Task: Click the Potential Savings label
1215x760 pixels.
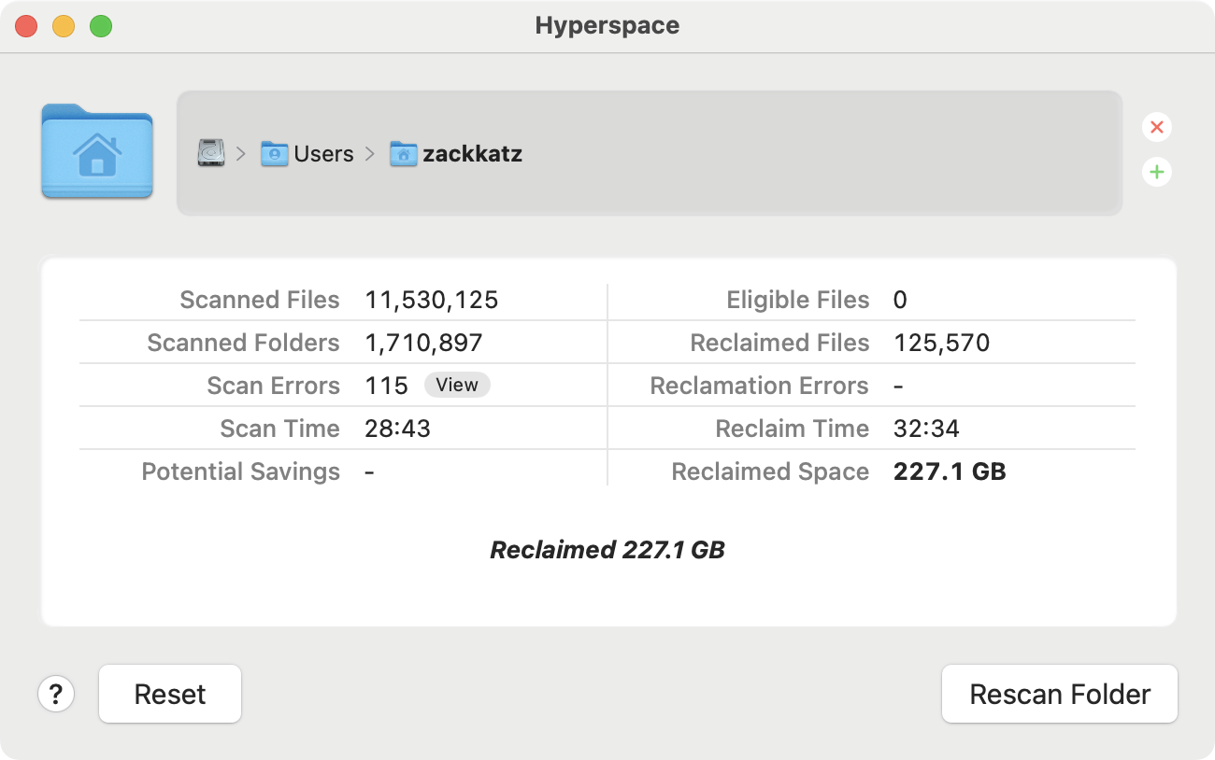Action: tap(240, 471)
